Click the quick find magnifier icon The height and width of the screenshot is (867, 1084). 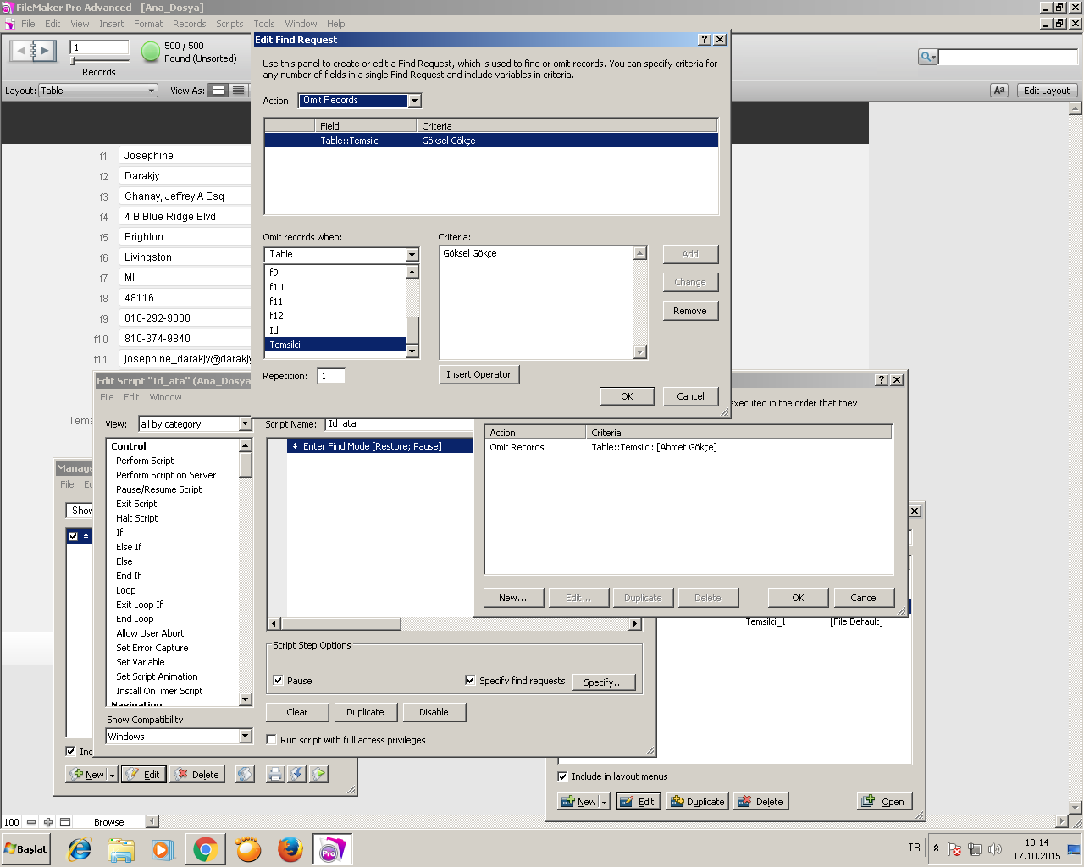927,57
